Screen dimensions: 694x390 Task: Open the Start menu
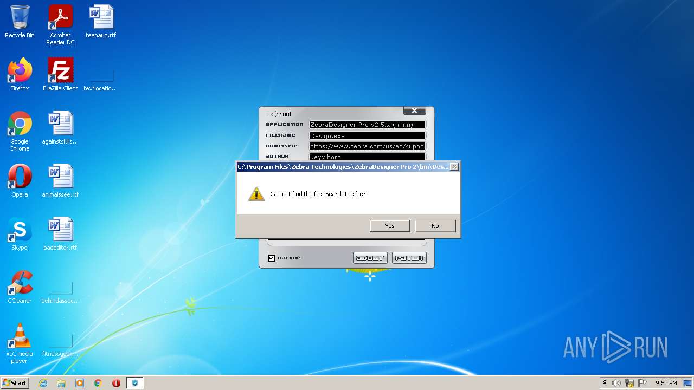click(x=15, y=383)
